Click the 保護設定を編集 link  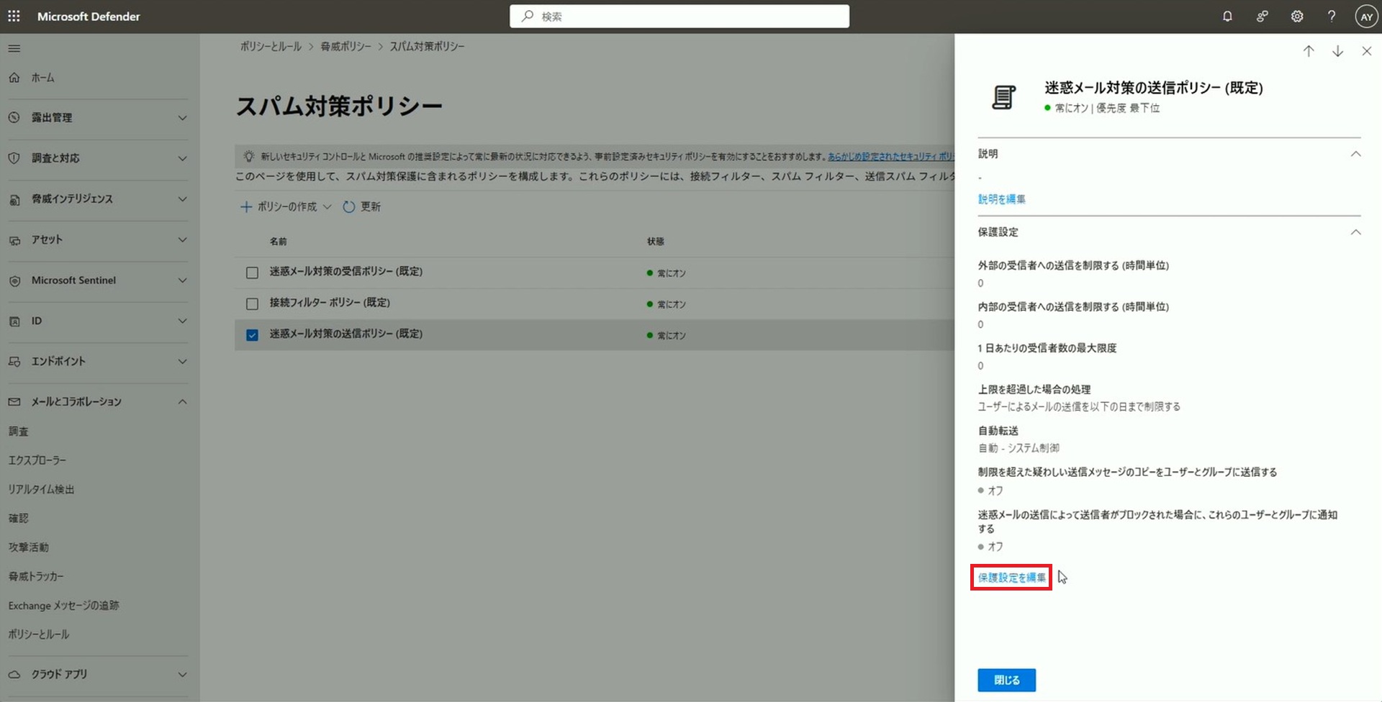pyautogui.click(x=1011, y=578)
